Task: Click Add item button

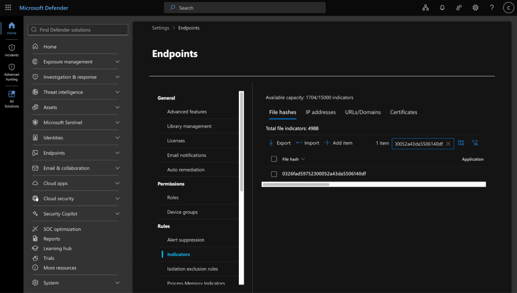Action: (x=339, y=143)
